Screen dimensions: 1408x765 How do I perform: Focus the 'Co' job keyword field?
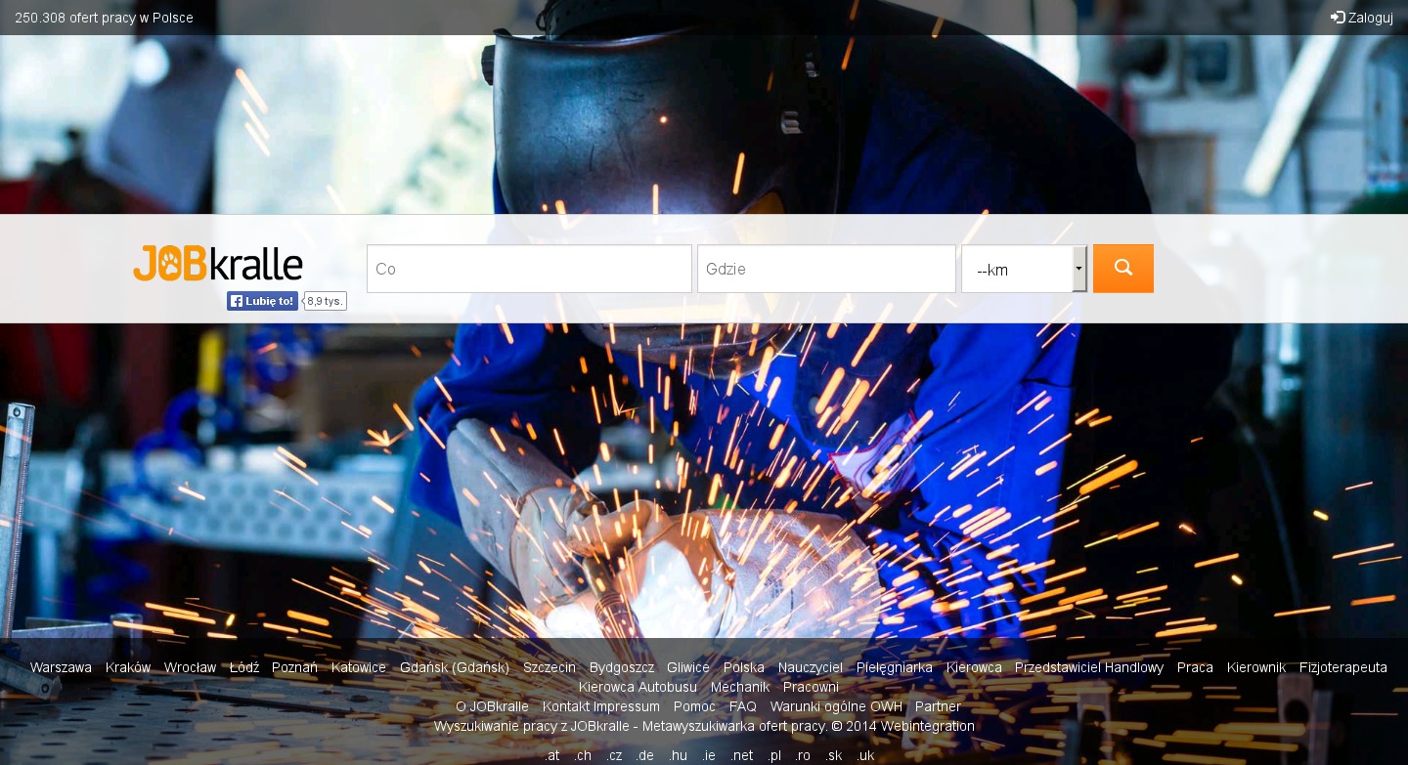[529, 269]
